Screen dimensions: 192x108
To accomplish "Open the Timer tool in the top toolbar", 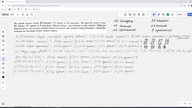I will (x=125, y=14).
